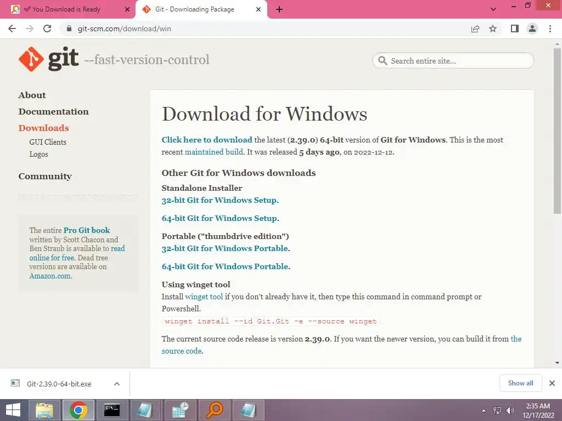Image resolution: width=562 pixels, height=421 pixels.
Task: Open Command Prompt from the taskbar
Action: tap(112, 410)
